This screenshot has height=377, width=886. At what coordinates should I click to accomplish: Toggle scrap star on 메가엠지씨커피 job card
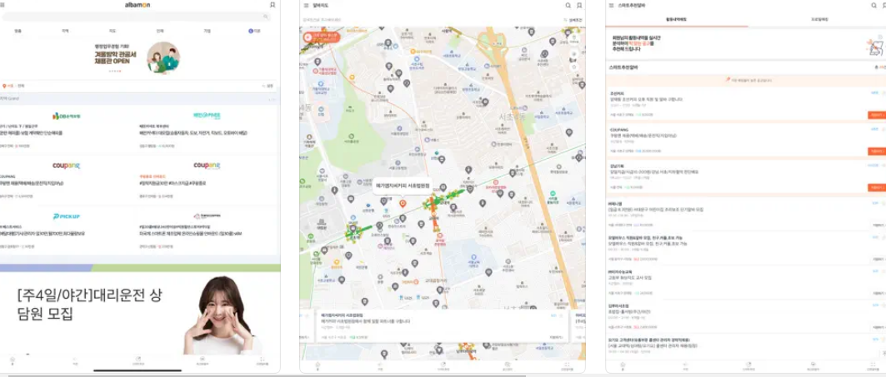tap(561, 316)
